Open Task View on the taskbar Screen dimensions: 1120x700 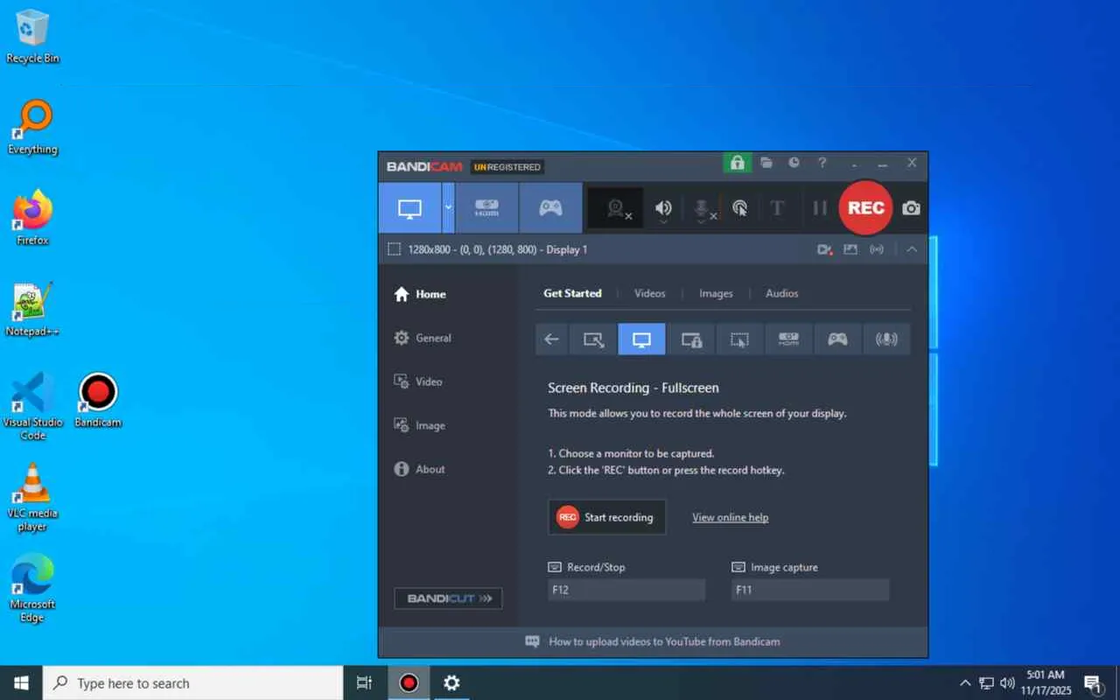coord(365,682)
